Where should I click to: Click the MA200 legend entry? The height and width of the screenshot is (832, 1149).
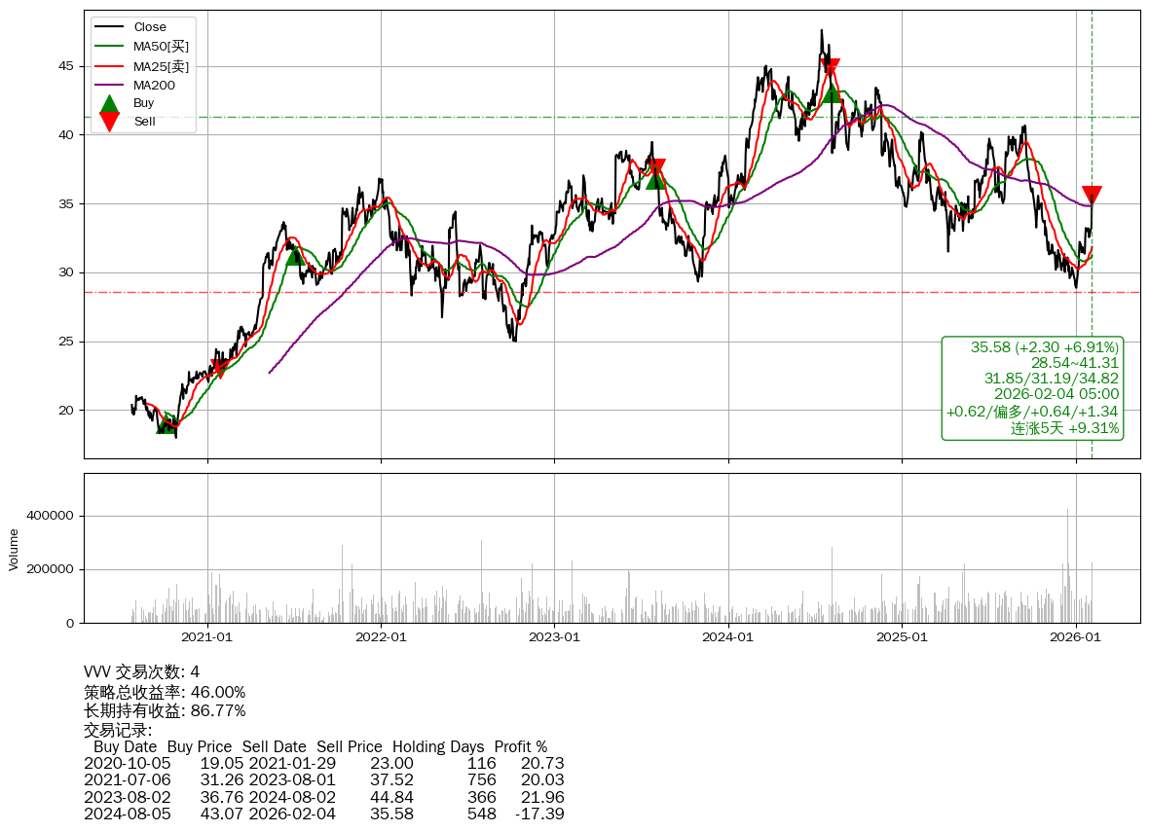pos(154,86)
